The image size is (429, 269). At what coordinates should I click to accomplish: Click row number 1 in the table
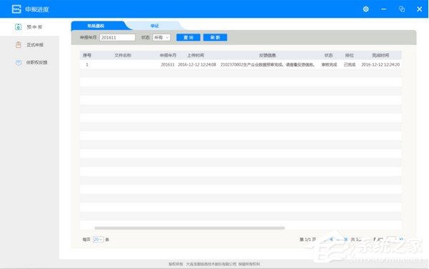click(87, 64)
